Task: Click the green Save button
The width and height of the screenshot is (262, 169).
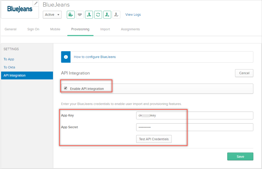Action: coord(240,156)
